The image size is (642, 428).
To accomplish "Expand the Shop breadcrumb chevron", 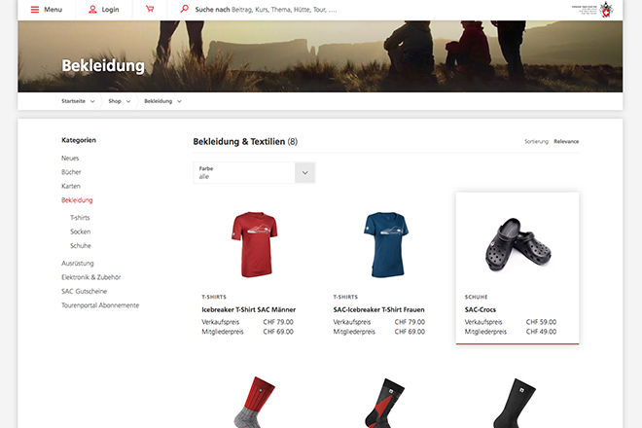I will click(x=128, y=101).
